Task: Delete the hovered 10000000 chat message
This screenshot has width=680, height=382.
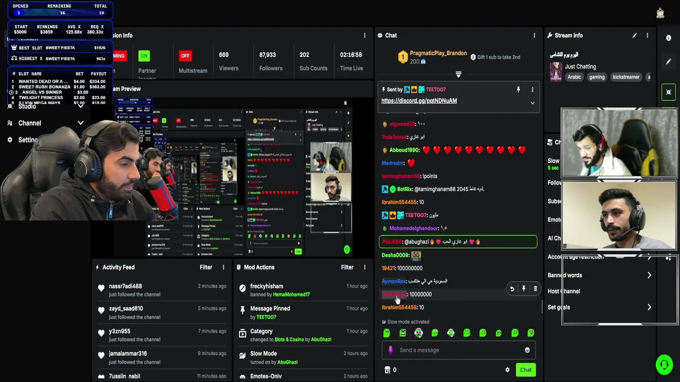Action: [x=535, y=289]
